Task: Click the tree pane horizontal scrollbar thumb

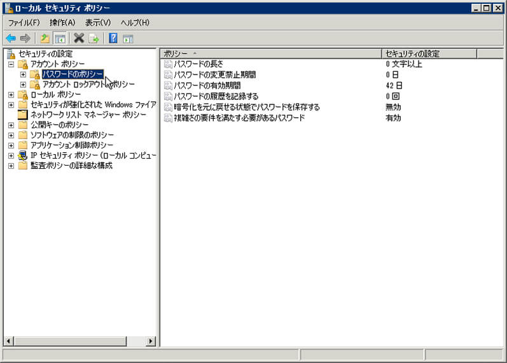Action: tap(71, 341)
